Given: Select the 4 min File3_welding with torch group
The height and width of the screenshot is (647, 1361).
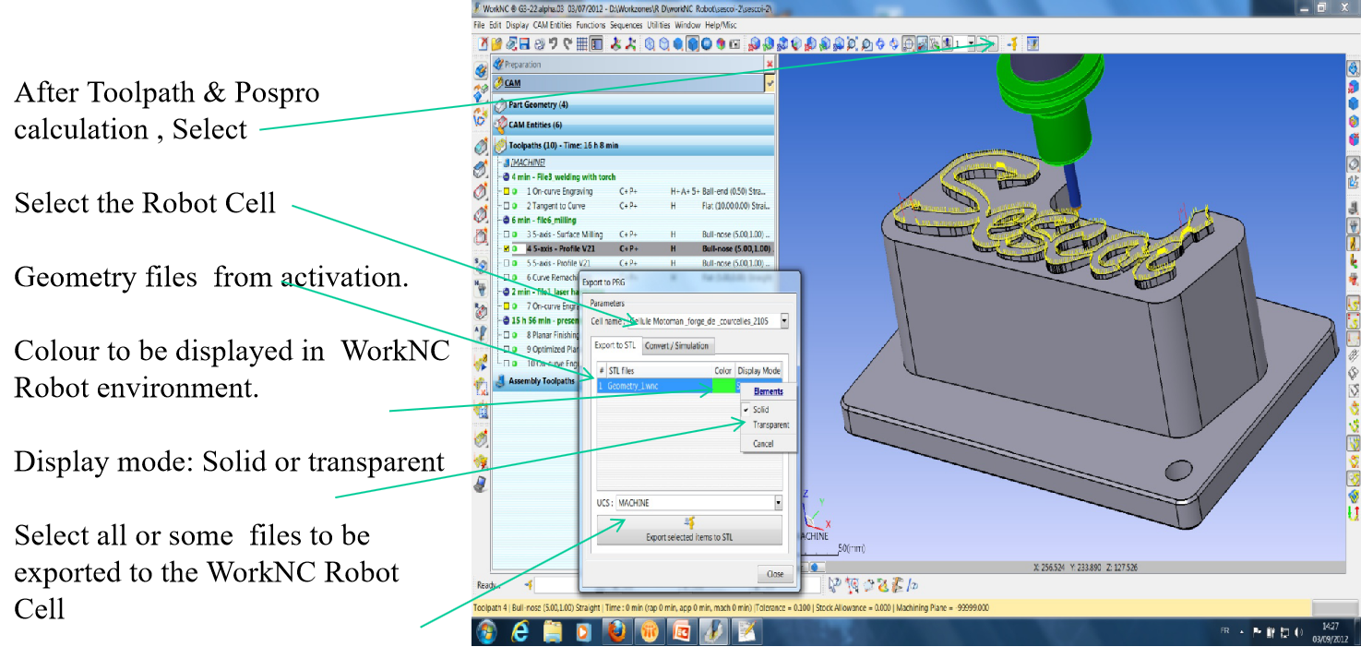Looking at the screenshot, I should 563,176.
